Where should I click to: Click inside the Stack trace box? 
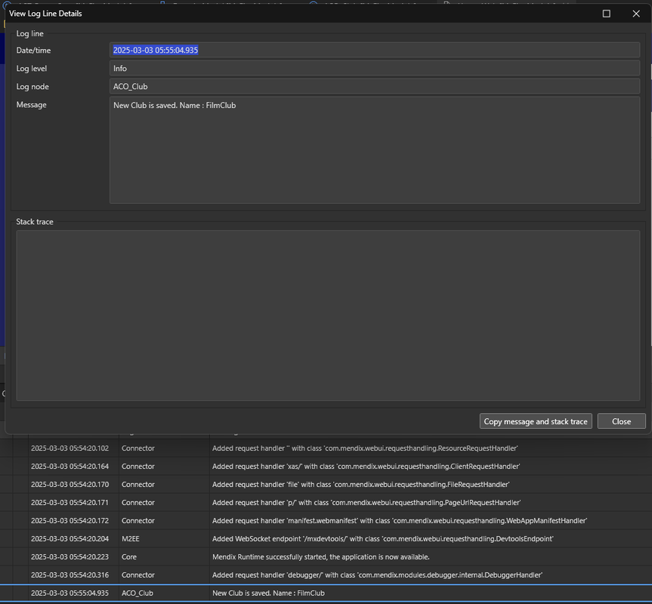click(x=328, y=316)
